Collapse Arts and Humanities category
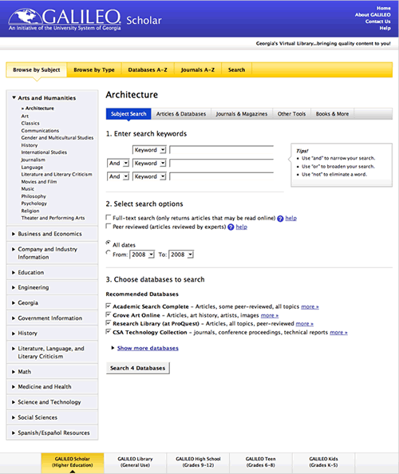399x474 pixels. click(x=14, y=97)
